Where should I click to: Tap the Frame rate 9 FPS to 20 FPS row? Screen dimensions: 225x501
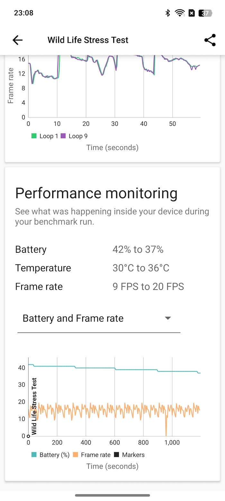tap(100, 287)
